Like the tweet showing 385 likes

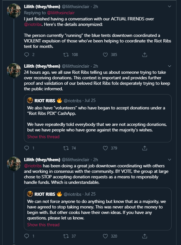tap(105, 55)
